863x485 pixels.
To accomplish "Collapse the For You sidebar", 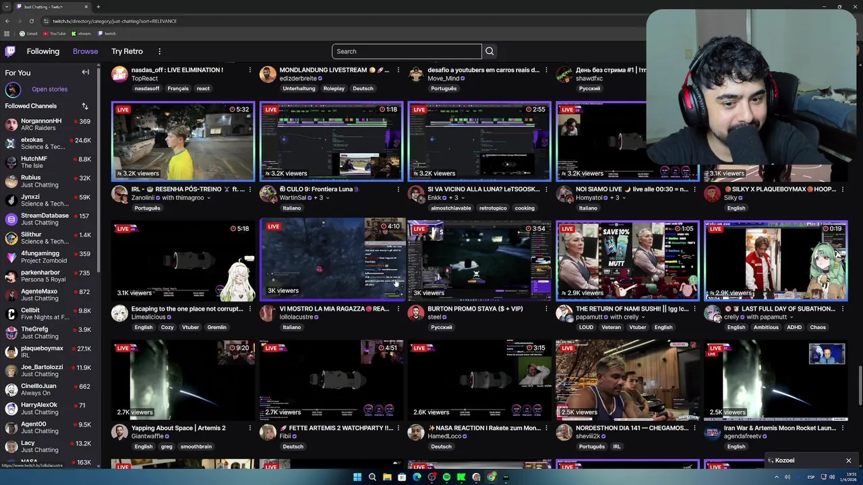I will [86, 72].
